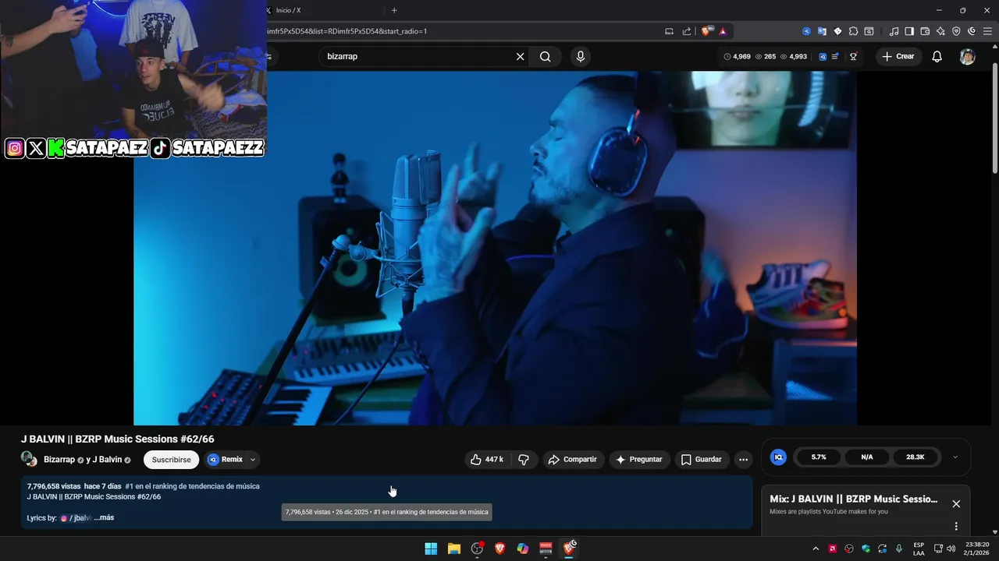Click the YouTube search magnifier button

click(545, 56)
